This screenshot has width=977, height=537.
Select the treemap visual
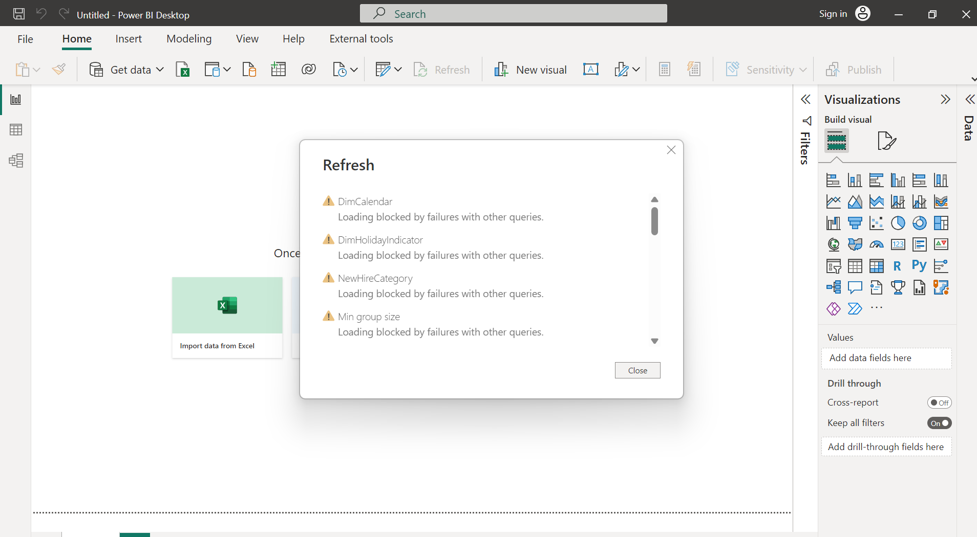[x=941, y=223]
